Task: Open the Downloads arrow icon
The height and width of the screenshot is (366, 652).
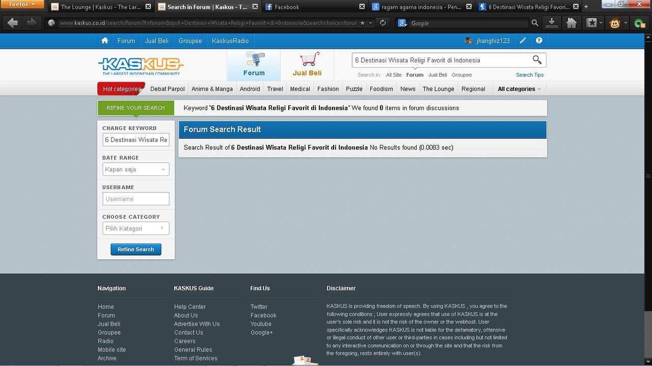Action: [x=552, y=23]
